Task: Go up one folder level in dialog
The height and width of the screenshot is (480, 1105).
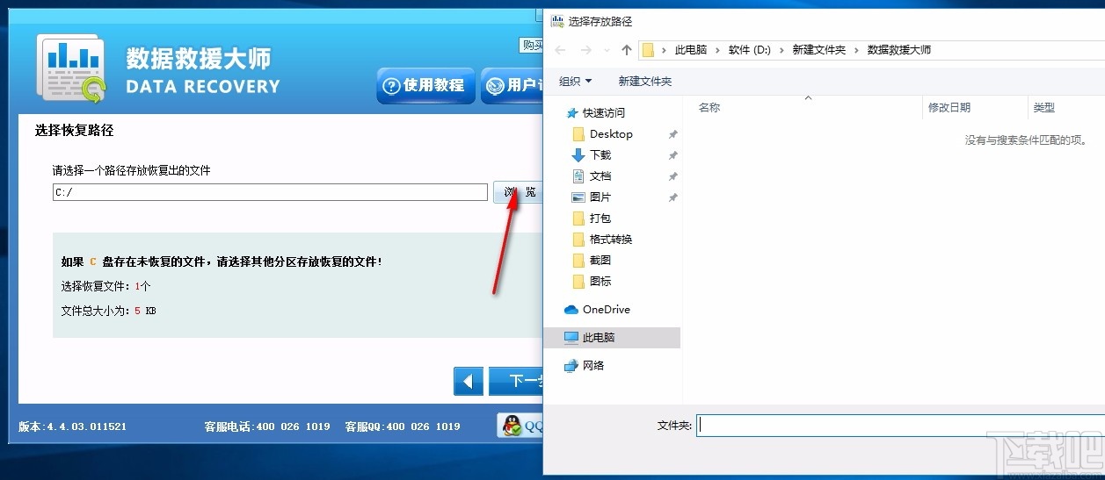Action: point(626,50)
